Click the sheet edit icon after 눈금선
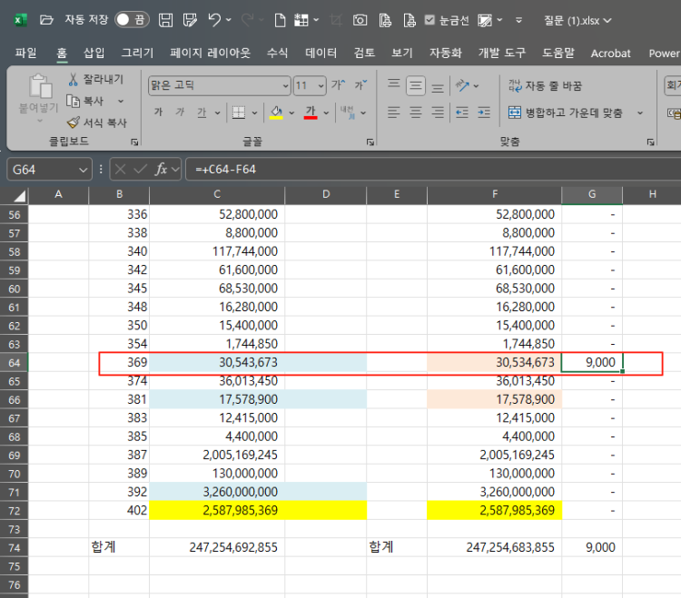Screen dimensions: 681x598 pyautogui.click(x=485, y=20)
